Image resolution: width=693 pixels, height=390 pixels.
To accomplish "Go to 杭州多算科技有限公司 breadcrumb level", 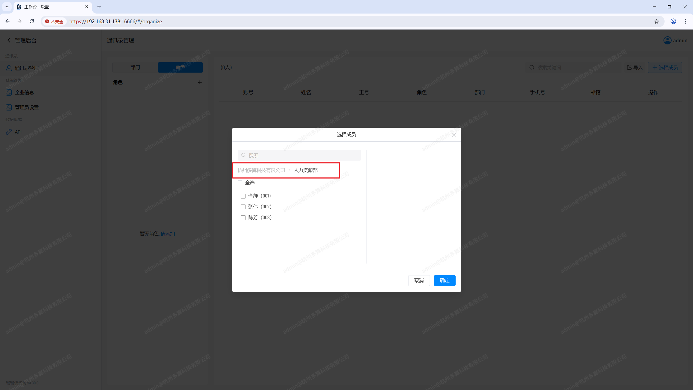I will pos(261,170).
